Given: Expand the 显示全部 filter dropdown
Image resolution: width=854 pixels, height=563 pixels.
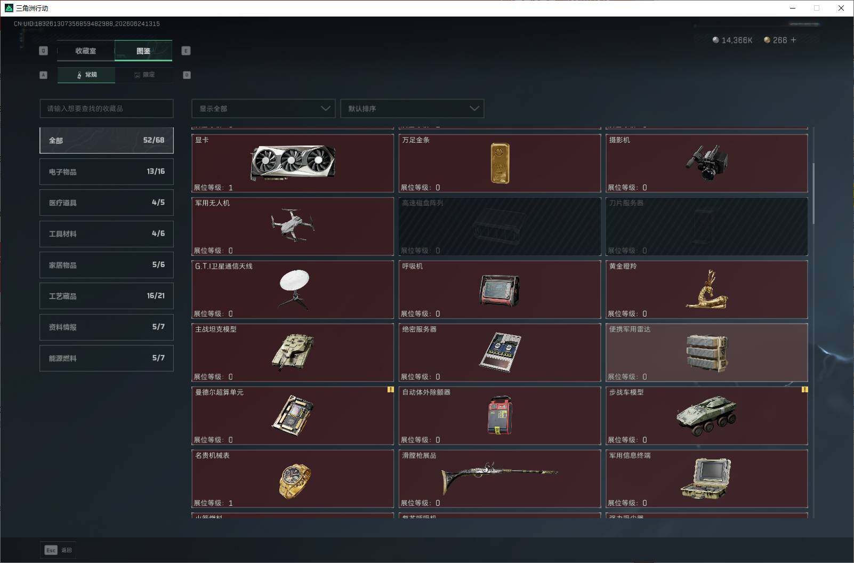Looking at the screenshot, I should [263, 108].
